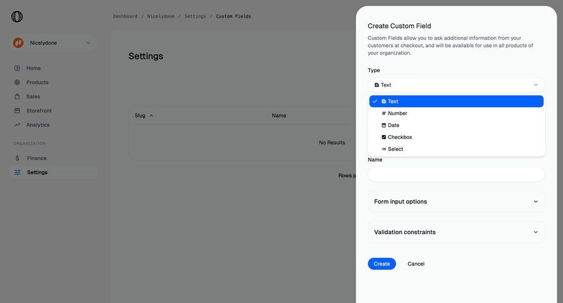Click into the Name input field

(456, 175)
